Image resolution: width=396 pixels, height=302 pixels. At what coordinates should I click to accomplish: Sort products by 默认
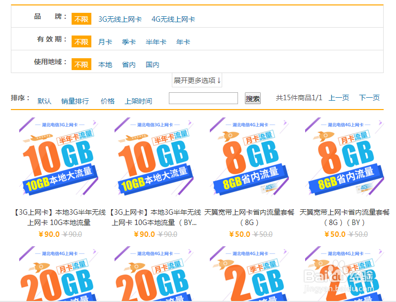(44, 101)
